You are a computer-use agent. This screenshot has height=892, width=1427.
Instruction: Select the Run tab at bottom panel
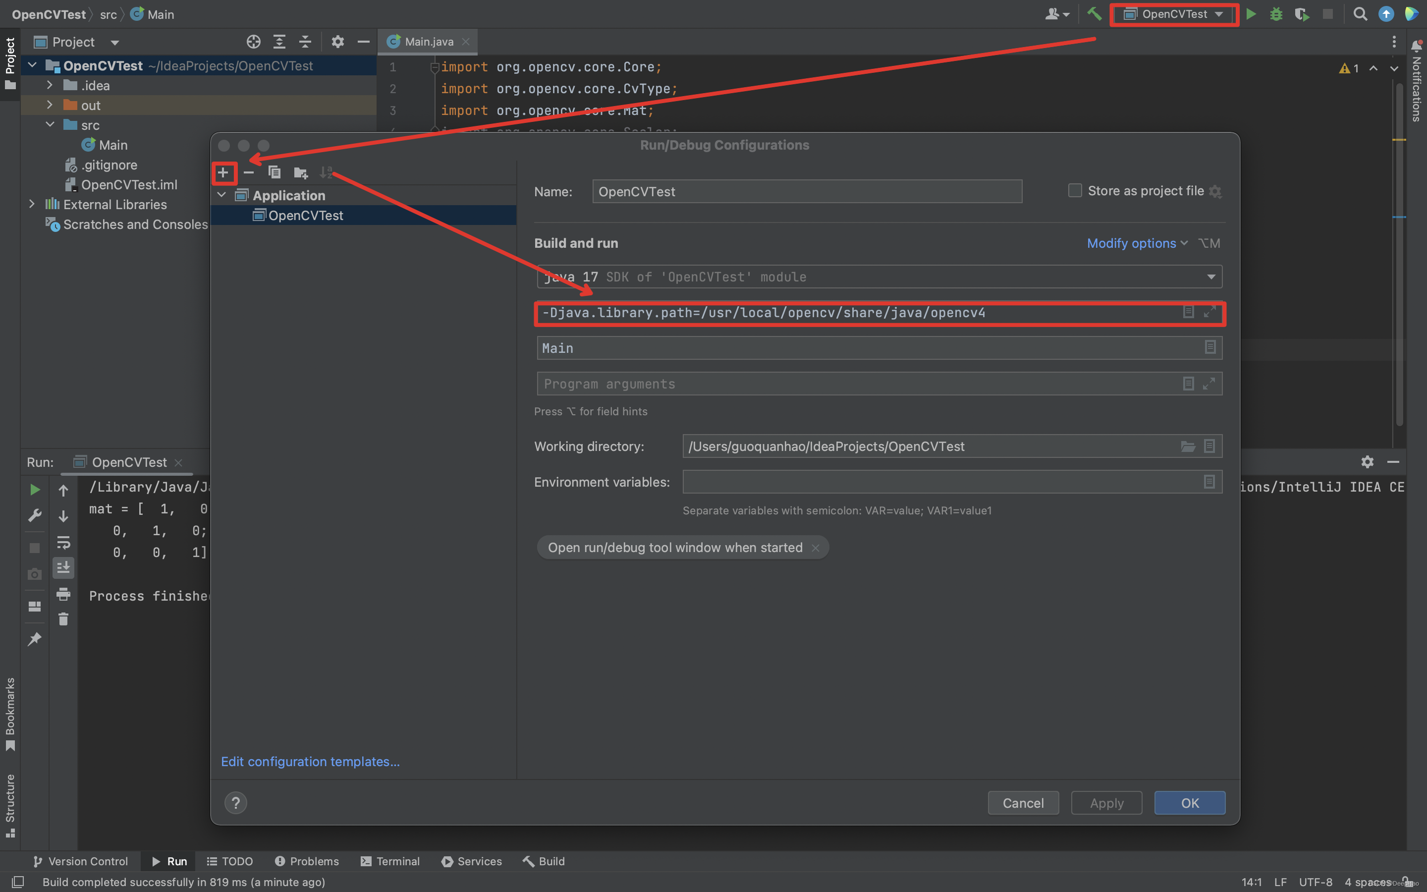(167, 860)
